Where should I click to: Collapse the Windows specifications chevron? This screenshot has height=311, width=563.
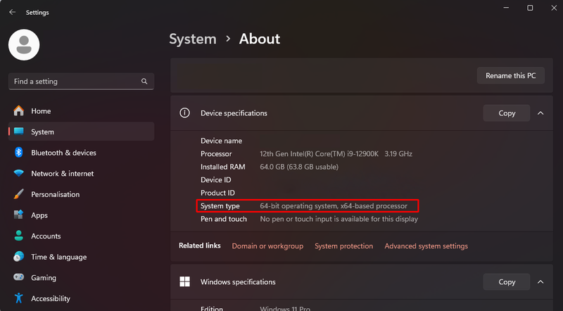(x=540, y=282)
